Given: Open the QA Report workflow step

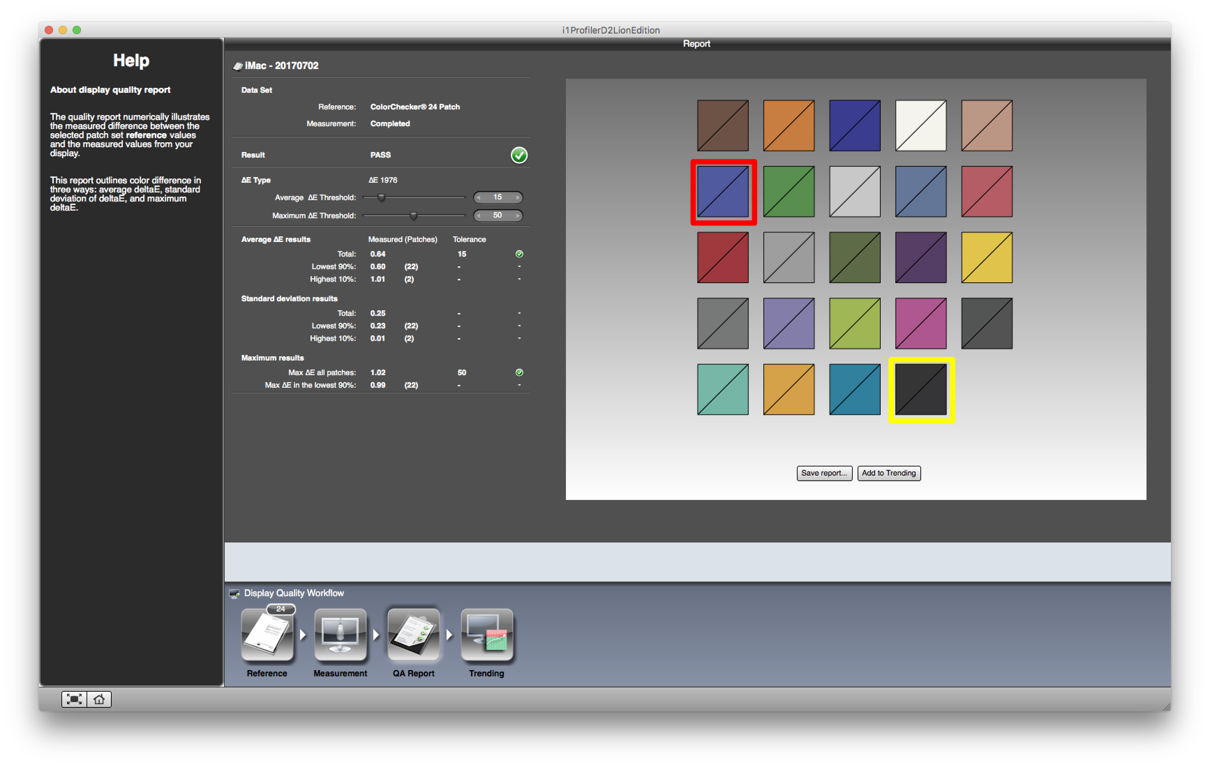Looking at the screenshot, I should point(413,634).
